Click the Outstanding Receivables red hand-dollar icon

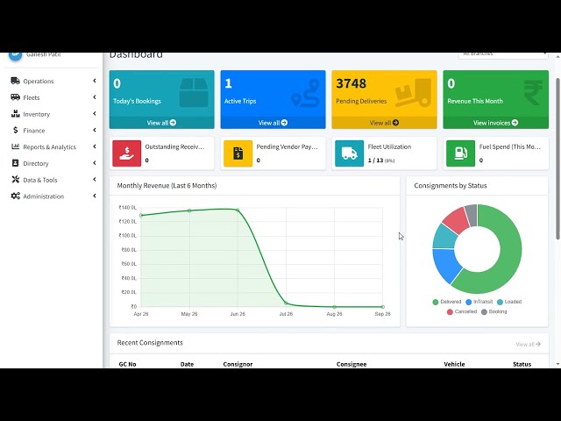[x=126, y=153]
